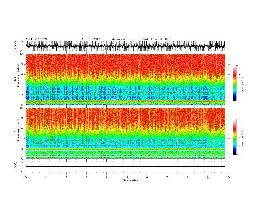Click the time axis tick label "5"
The image size is (257, 199).
(127, 177)
